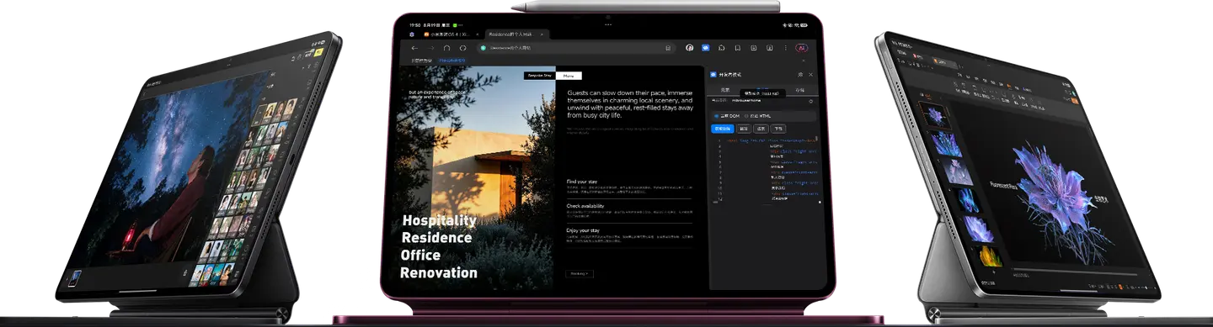This screenshot has height=327, width=1213.
Task: Open the settings gear in the developer panel header
Action: [x=800, y=74]
